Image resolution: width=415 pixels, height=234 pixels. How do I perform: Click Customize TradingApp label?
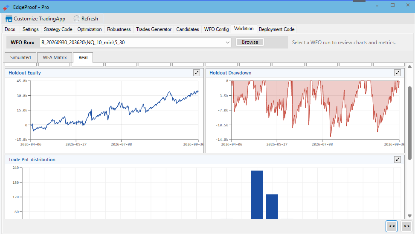pyautogui.click(x=39, y=19)
